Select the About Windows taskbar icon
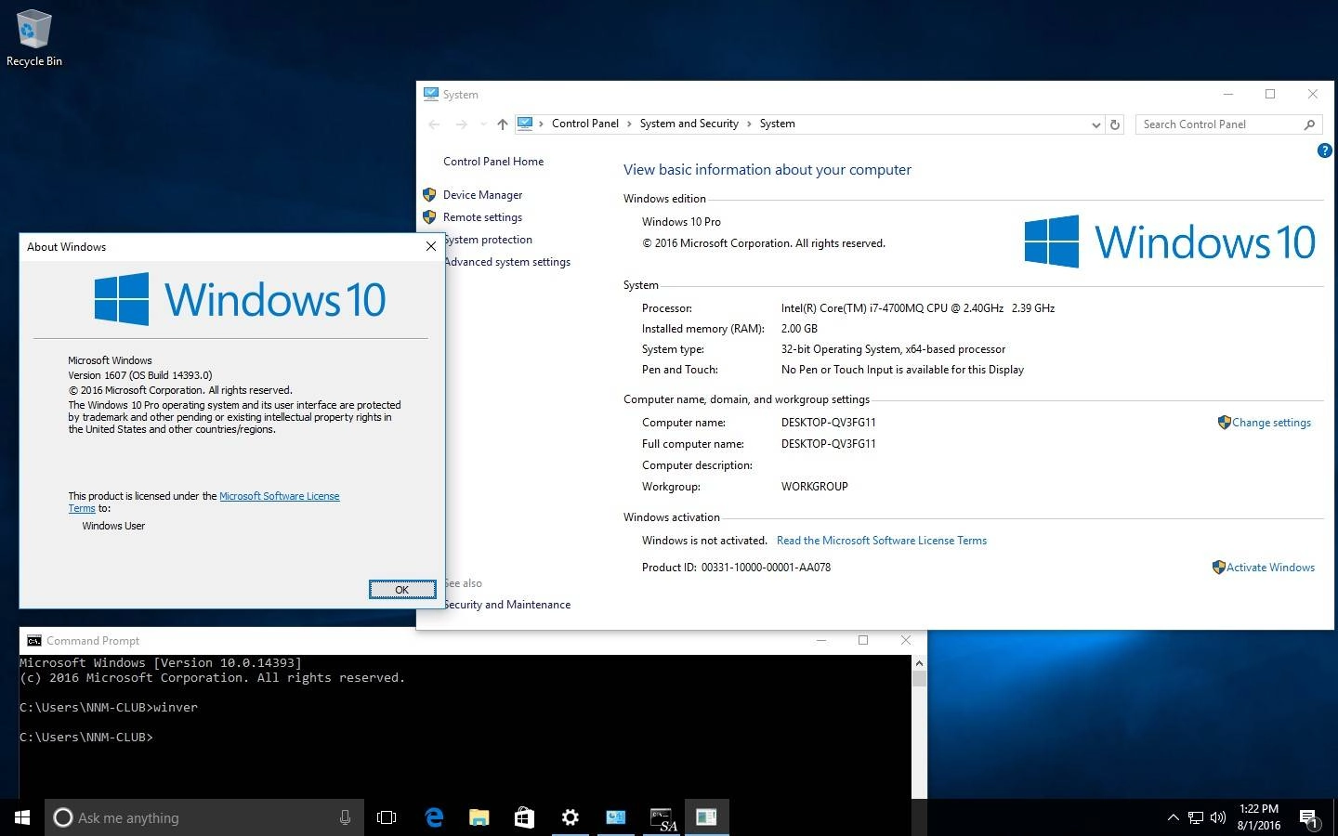This screenshot has width=1338, height=836. click(x=707, y=817)
